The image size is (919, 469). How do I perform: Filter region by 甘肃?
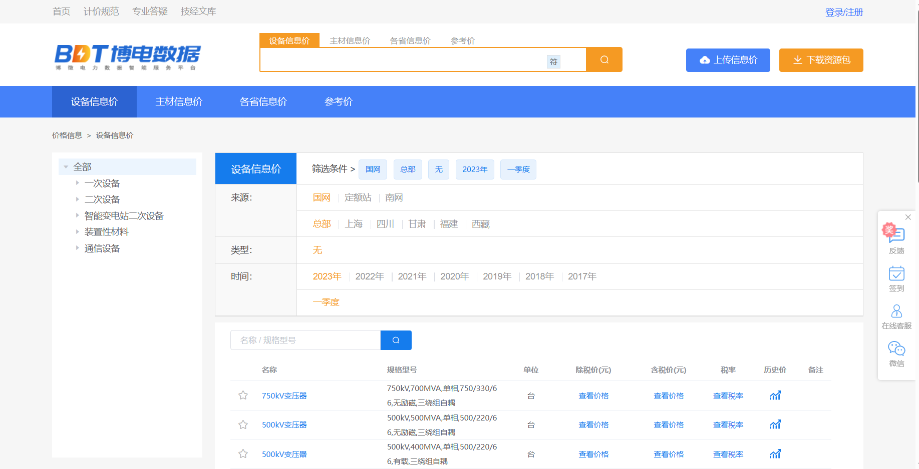click(x=417, y=224)
